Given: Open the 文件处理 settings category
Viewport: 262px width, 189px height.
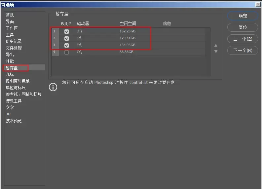Looking at the screenshot, I should pos(14,48).
